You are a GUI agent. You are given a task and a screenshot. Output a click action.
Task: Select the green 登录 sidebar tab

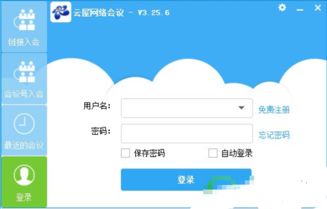[x=24, y=182]
